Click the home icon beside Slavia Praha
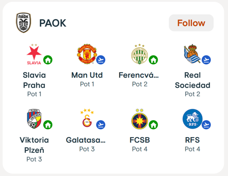Screen dimensions: 228x176 point(48,60)
